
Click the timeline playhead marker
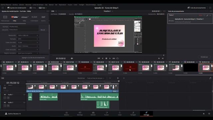(x=119, y=81)
